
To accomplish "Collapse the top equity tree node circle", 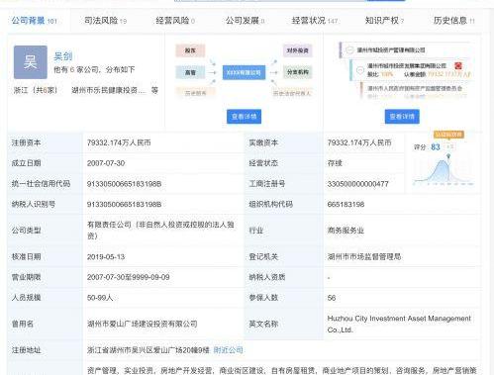I will [x=349, y=50].
